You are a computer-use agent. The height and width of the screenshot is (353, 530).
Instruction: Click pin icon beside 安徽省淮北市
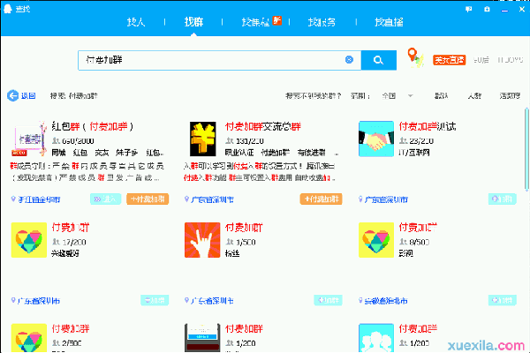click(360, 300)
